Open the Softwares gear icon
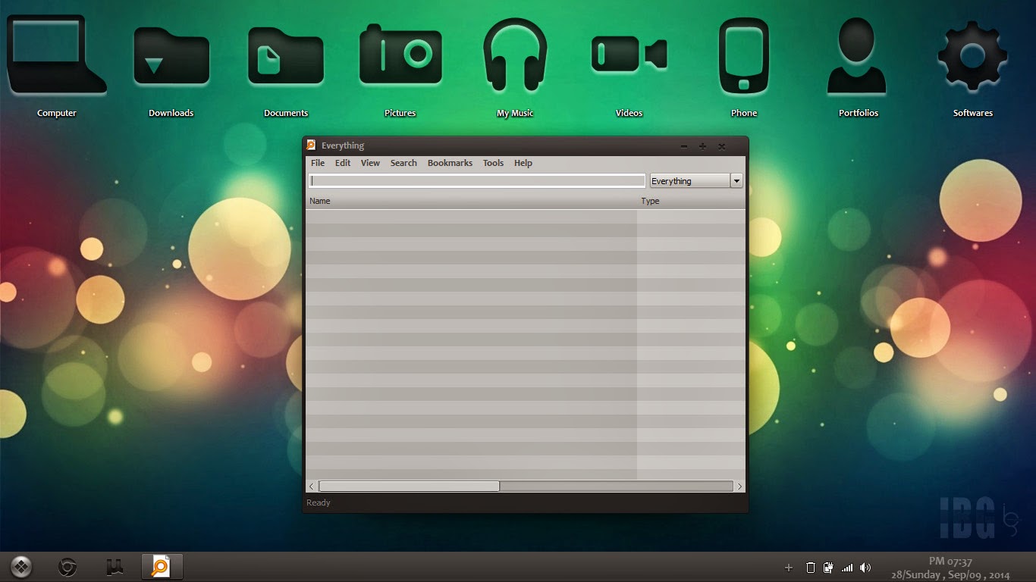This screenshot has height=582, width=1036. [x=972, y=53]
